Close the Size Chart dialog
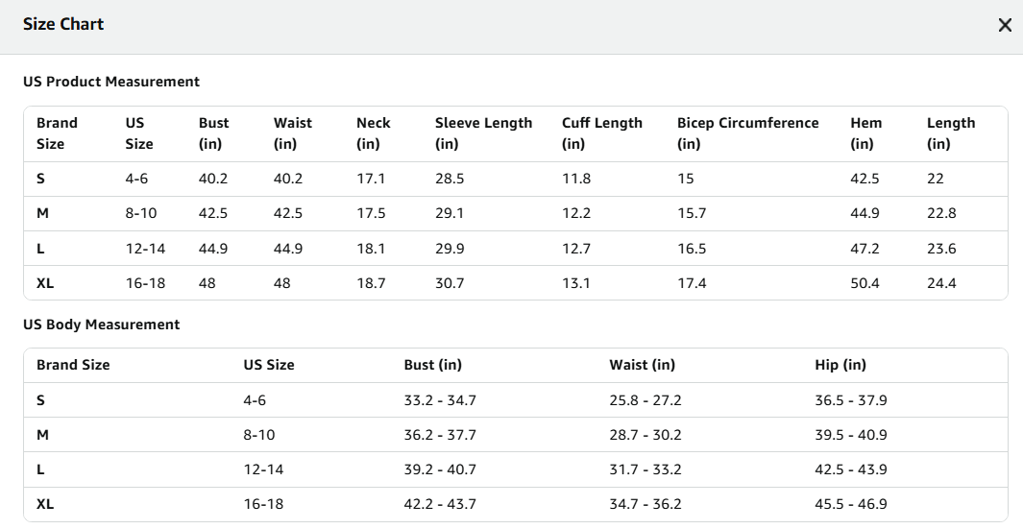The image size is (1023, 529). coord(1005,25)
